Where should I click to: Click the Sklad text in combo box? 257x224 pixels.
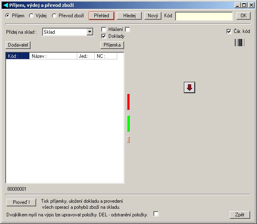[49, 32]
